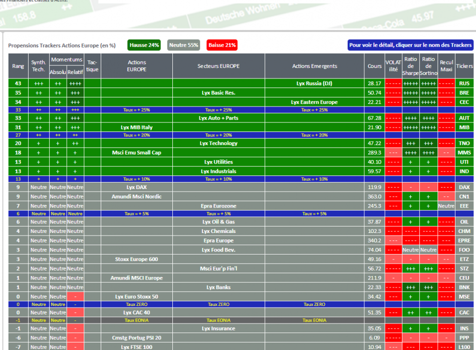
Task: Click the Synth. Tech. column header
Action: [x=39, y=66]
